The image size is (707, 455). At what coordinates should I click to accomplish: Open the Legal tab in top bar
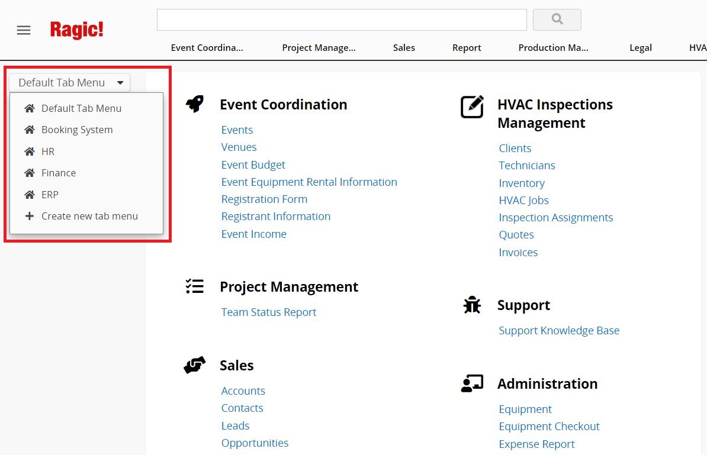pyautogui.click(x=641, y=48)
